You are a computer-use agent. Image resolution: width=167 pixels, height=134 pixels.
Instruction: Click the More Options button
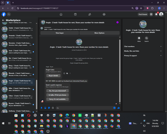point(100,33)
